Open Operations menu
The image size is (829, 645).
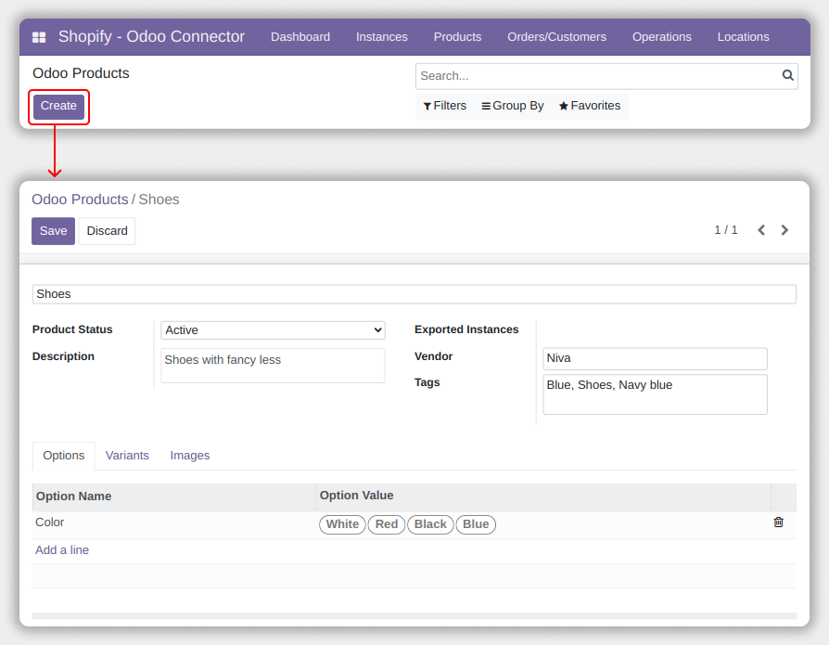pos(662,37)
